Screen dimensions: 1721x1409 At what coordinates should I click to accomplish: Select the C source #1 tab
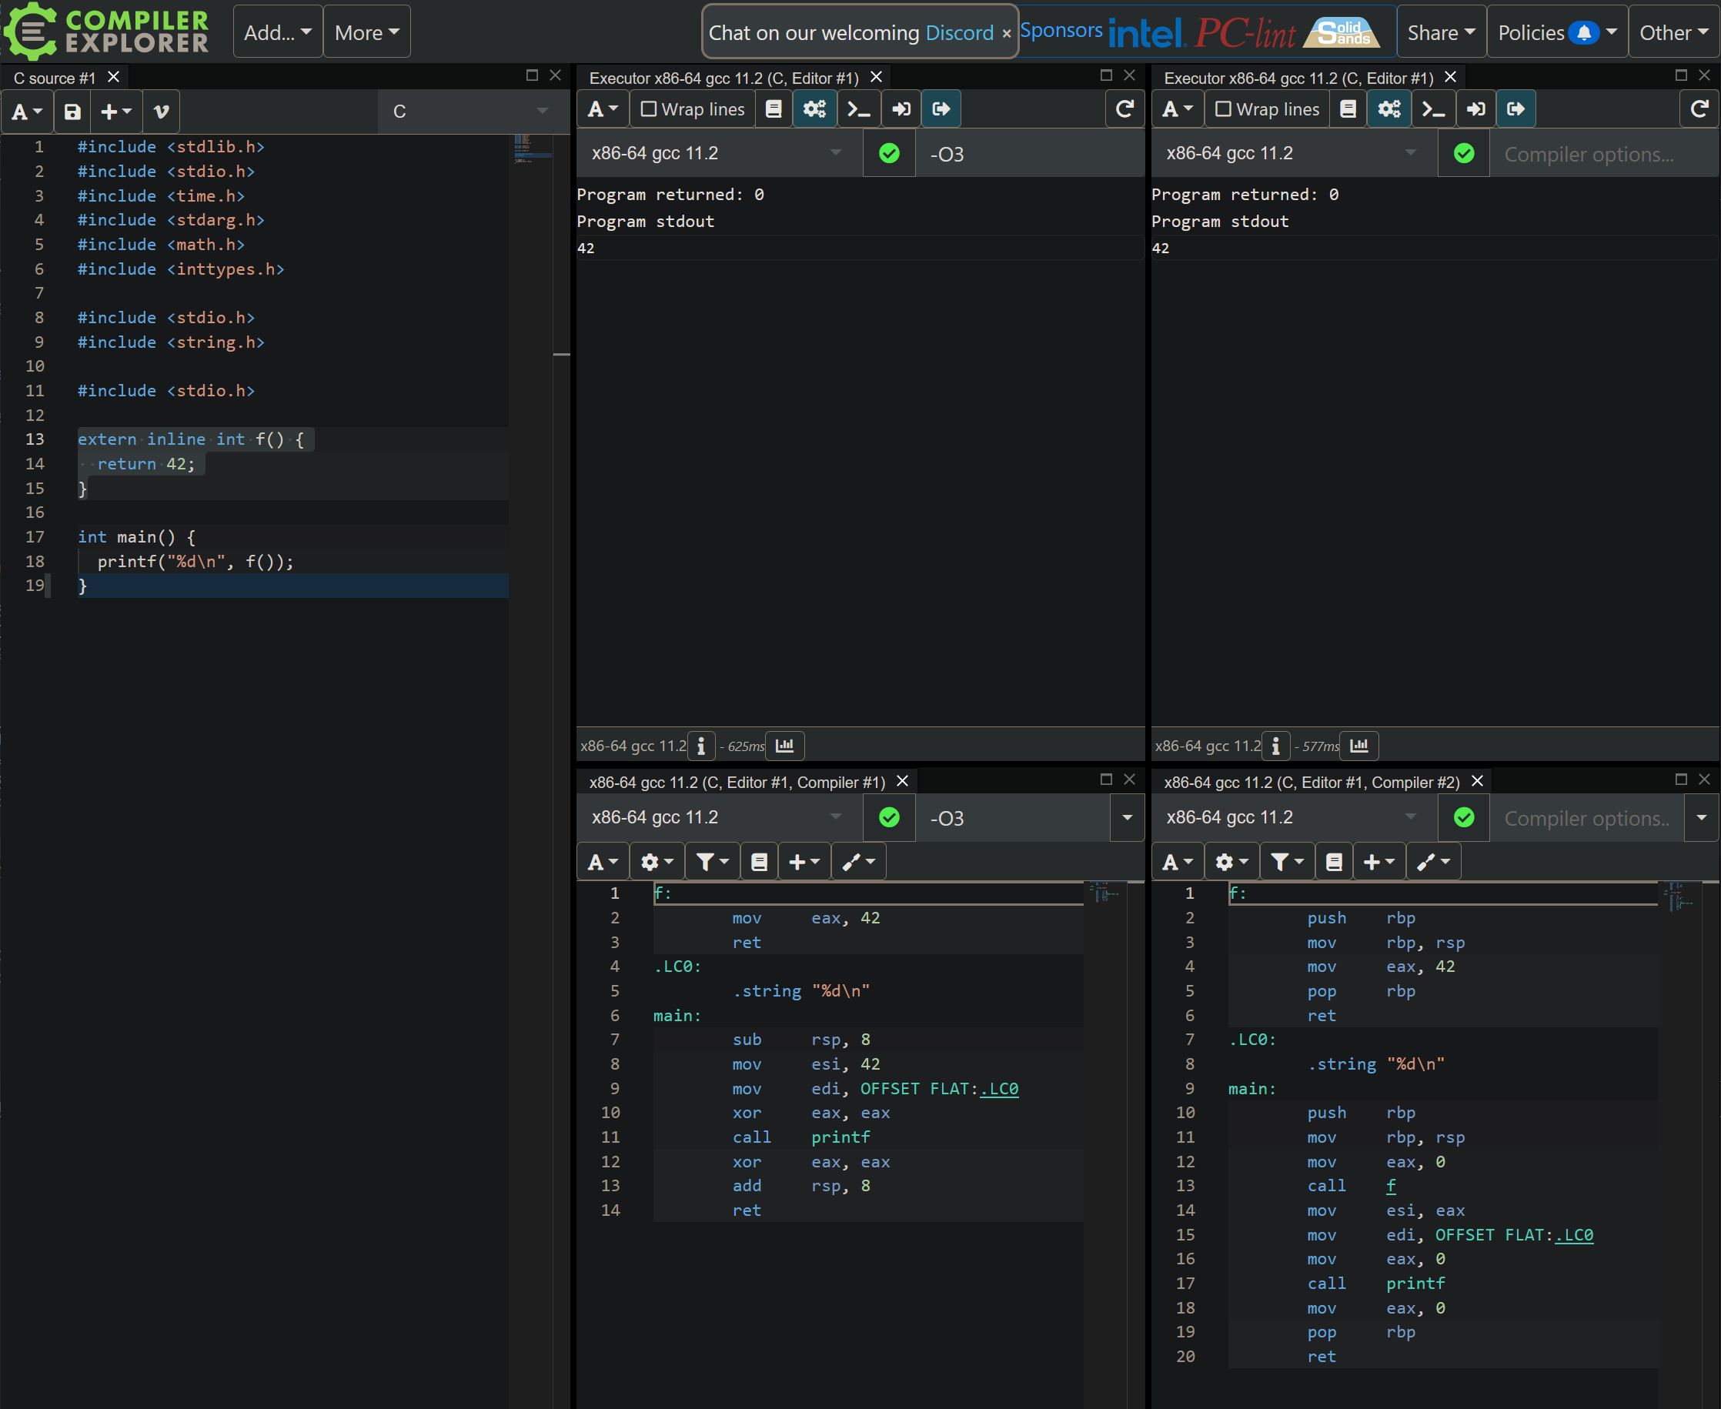[55, 78]
